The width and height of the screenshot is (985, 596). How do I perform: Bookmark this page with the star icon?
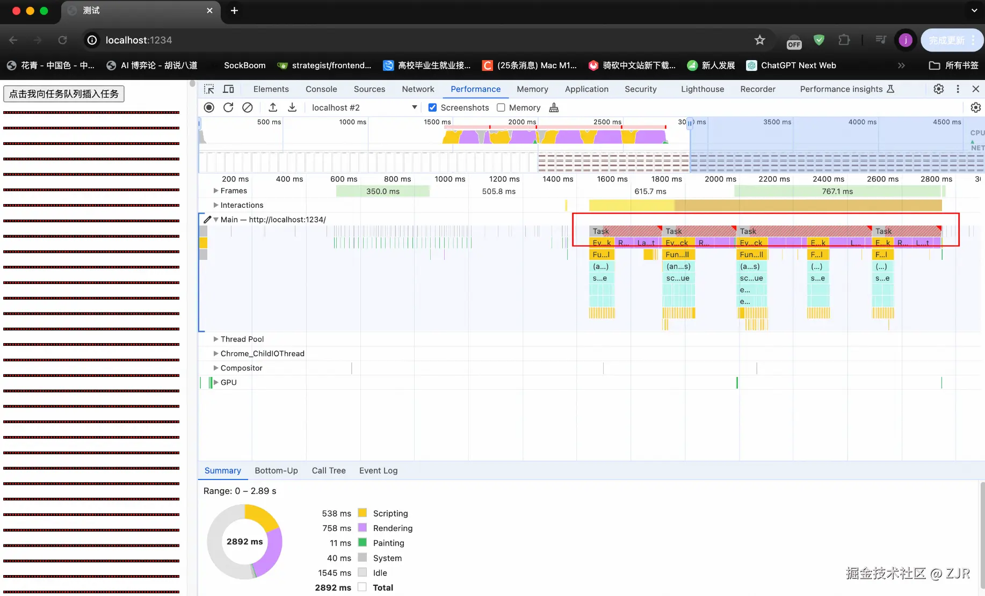(759, 40)
